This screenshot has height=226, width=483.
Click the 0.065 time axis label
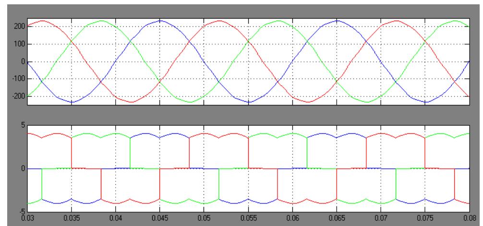tap(337, 218)
